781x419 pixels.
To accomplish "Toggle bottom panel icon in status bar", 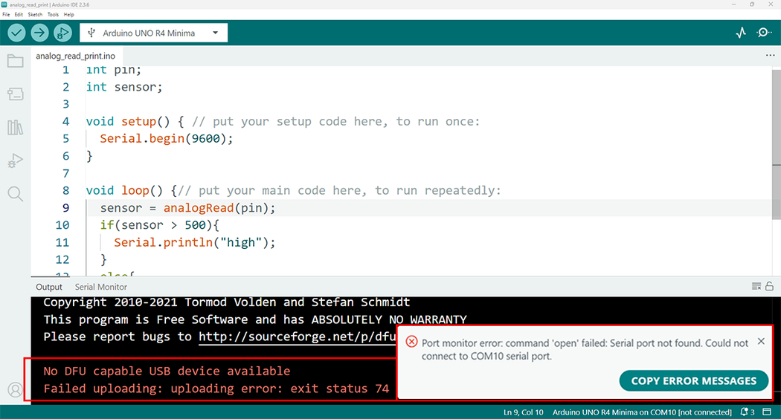I will click(x=767, y=412).
